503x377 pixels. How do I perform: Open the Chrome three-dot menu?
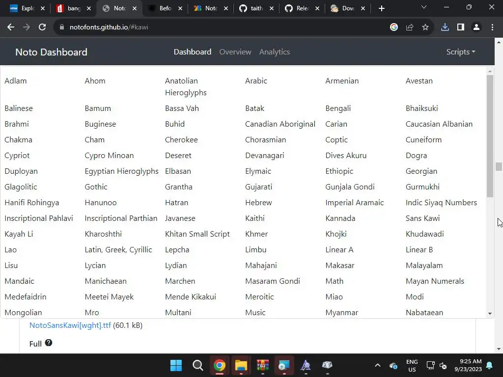[492, 27]
